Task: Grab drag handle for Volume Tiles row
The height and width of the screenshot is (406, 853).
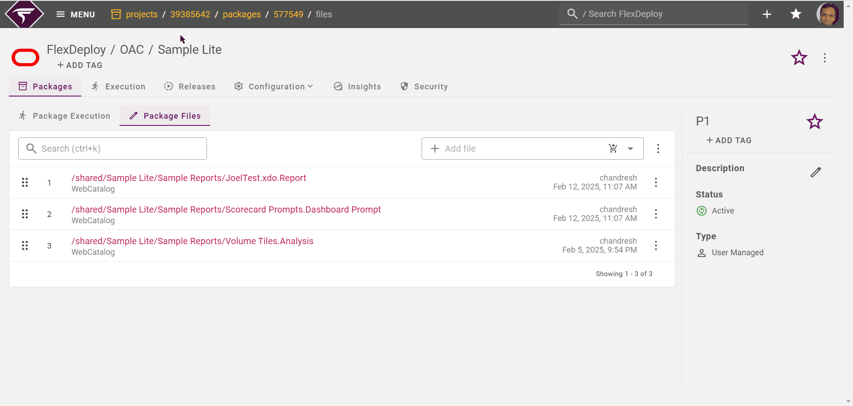Action: [x=25, y=245]
